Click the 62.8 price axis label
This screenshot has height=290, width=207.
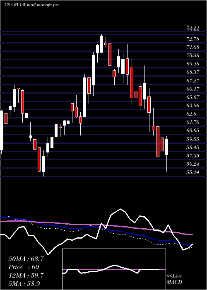click(x=192, y=114)
